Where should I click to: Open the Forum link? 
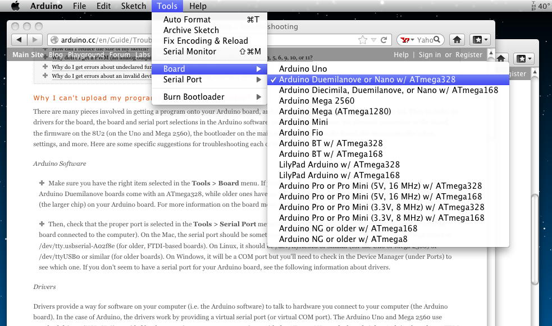[120, 54]
